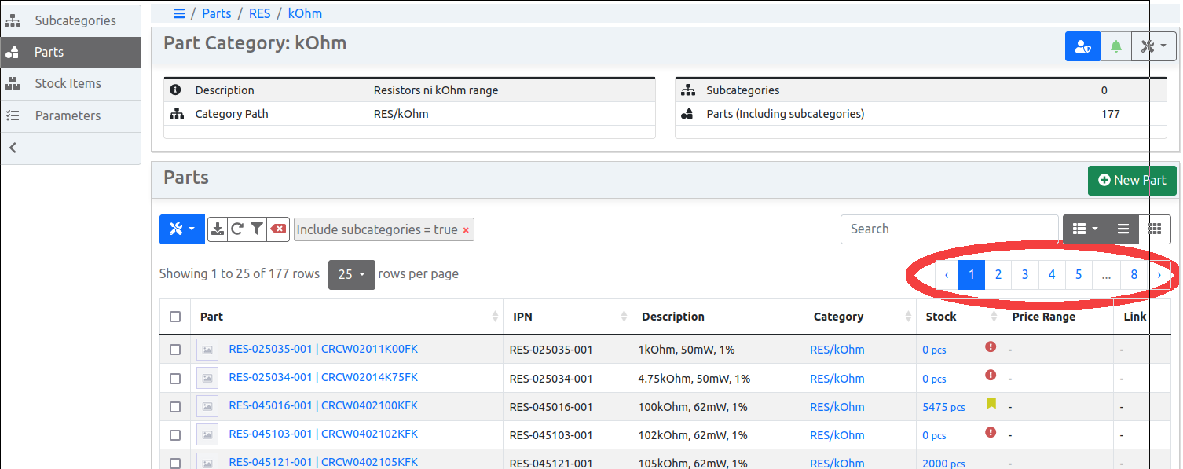Open navigation using the hamburger icon

pyautogui.click(x=179, y=13)
